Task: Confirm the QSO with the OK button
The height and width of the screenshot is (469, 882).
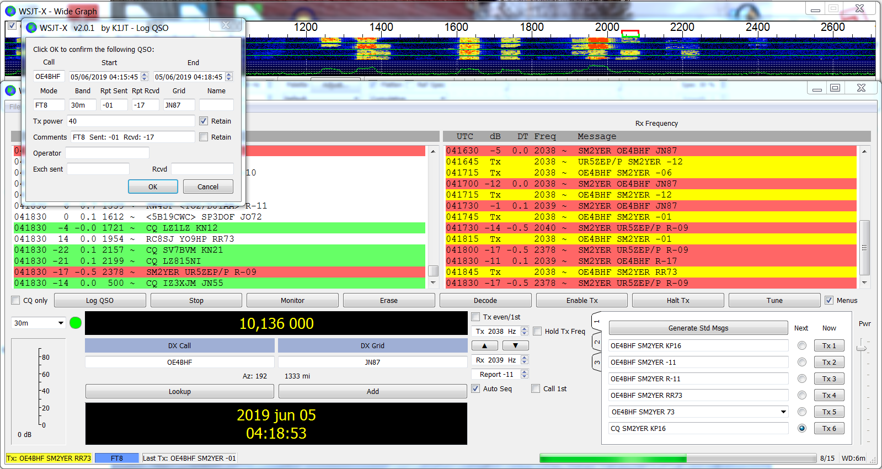Action: click(153, 186)
